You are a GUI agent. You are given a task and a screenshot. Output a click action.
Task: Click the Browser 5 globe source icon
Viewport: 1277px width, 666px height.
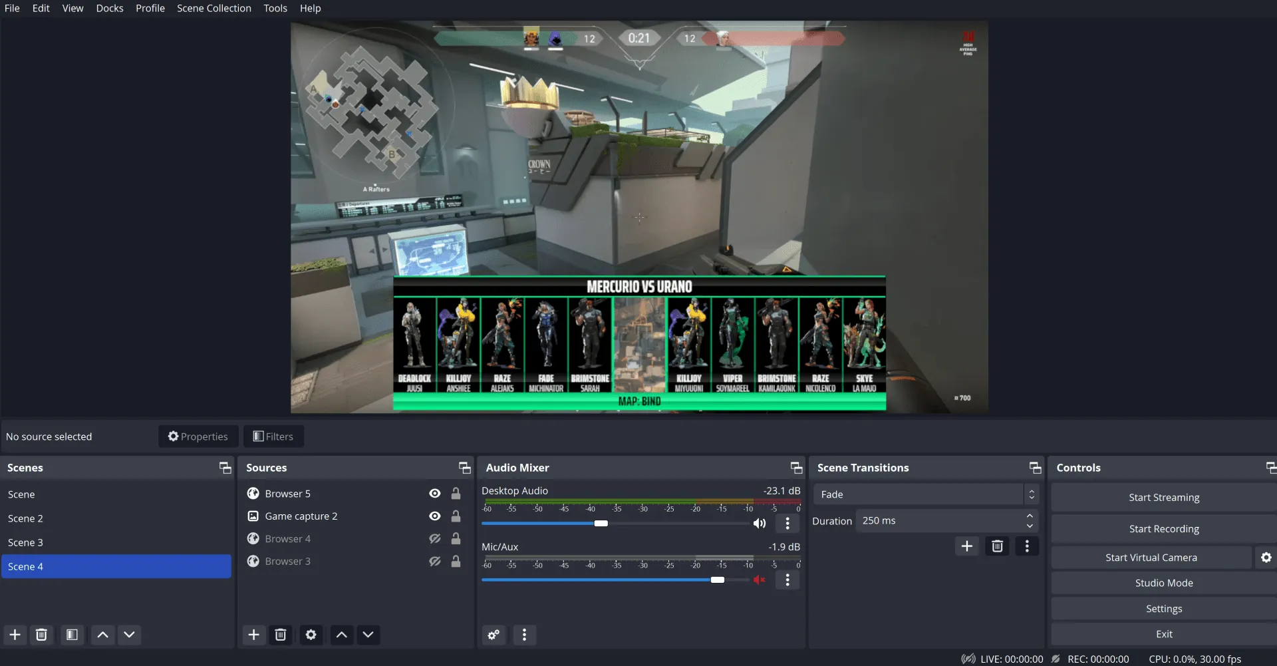253,494
